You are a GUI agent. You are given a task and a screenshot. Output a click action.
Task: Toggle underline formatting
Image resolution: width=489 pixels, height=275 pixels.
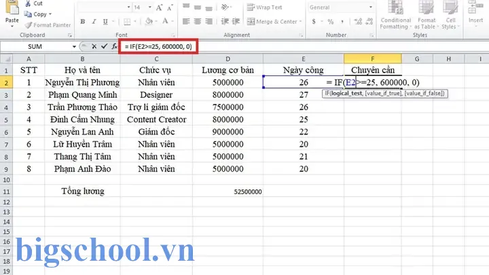(x=105, y=22)
